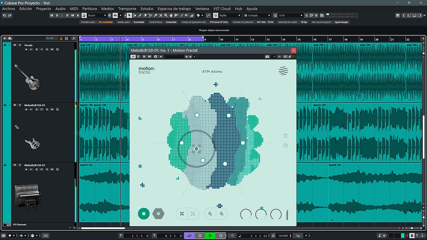Search tracks with magnifier icon

coord(73,38)
